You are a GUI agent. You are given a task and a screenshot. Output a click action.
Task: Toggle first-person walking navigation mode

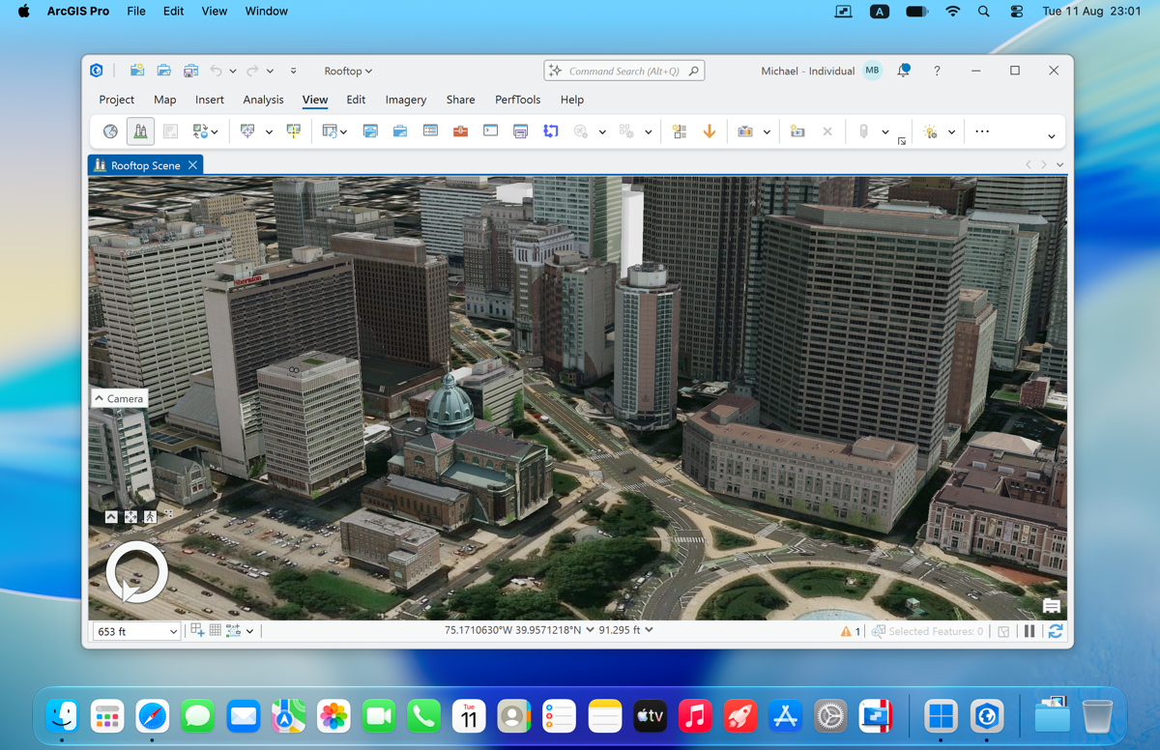click(x=150, y=517)
